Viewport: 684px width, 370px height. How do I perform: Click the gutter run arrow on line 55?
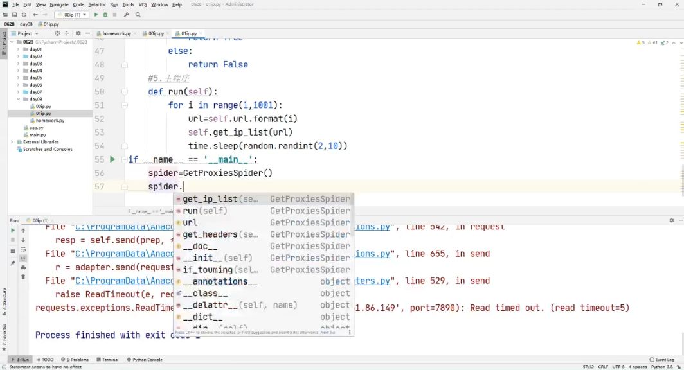point(113,159)
